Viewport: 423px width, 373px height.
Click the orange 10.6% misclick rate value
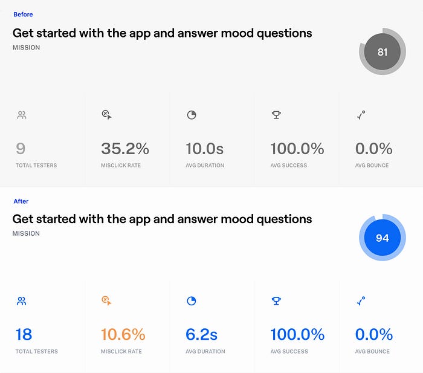tap(123, 334)
